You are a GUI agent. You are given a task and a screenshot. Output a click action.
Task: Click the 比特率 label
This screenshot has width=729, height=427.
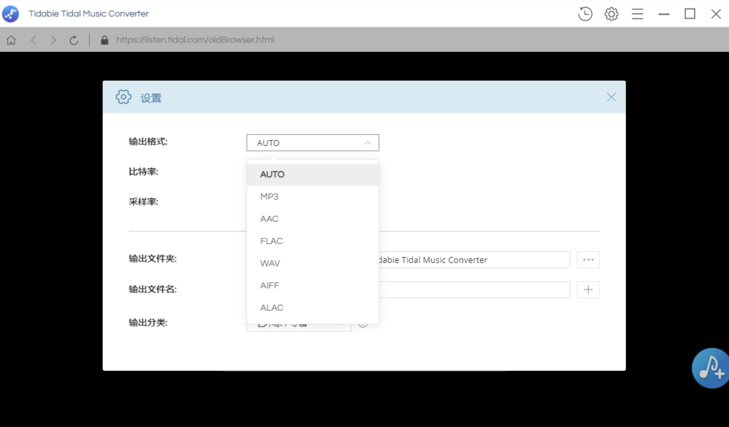[143, 172]
